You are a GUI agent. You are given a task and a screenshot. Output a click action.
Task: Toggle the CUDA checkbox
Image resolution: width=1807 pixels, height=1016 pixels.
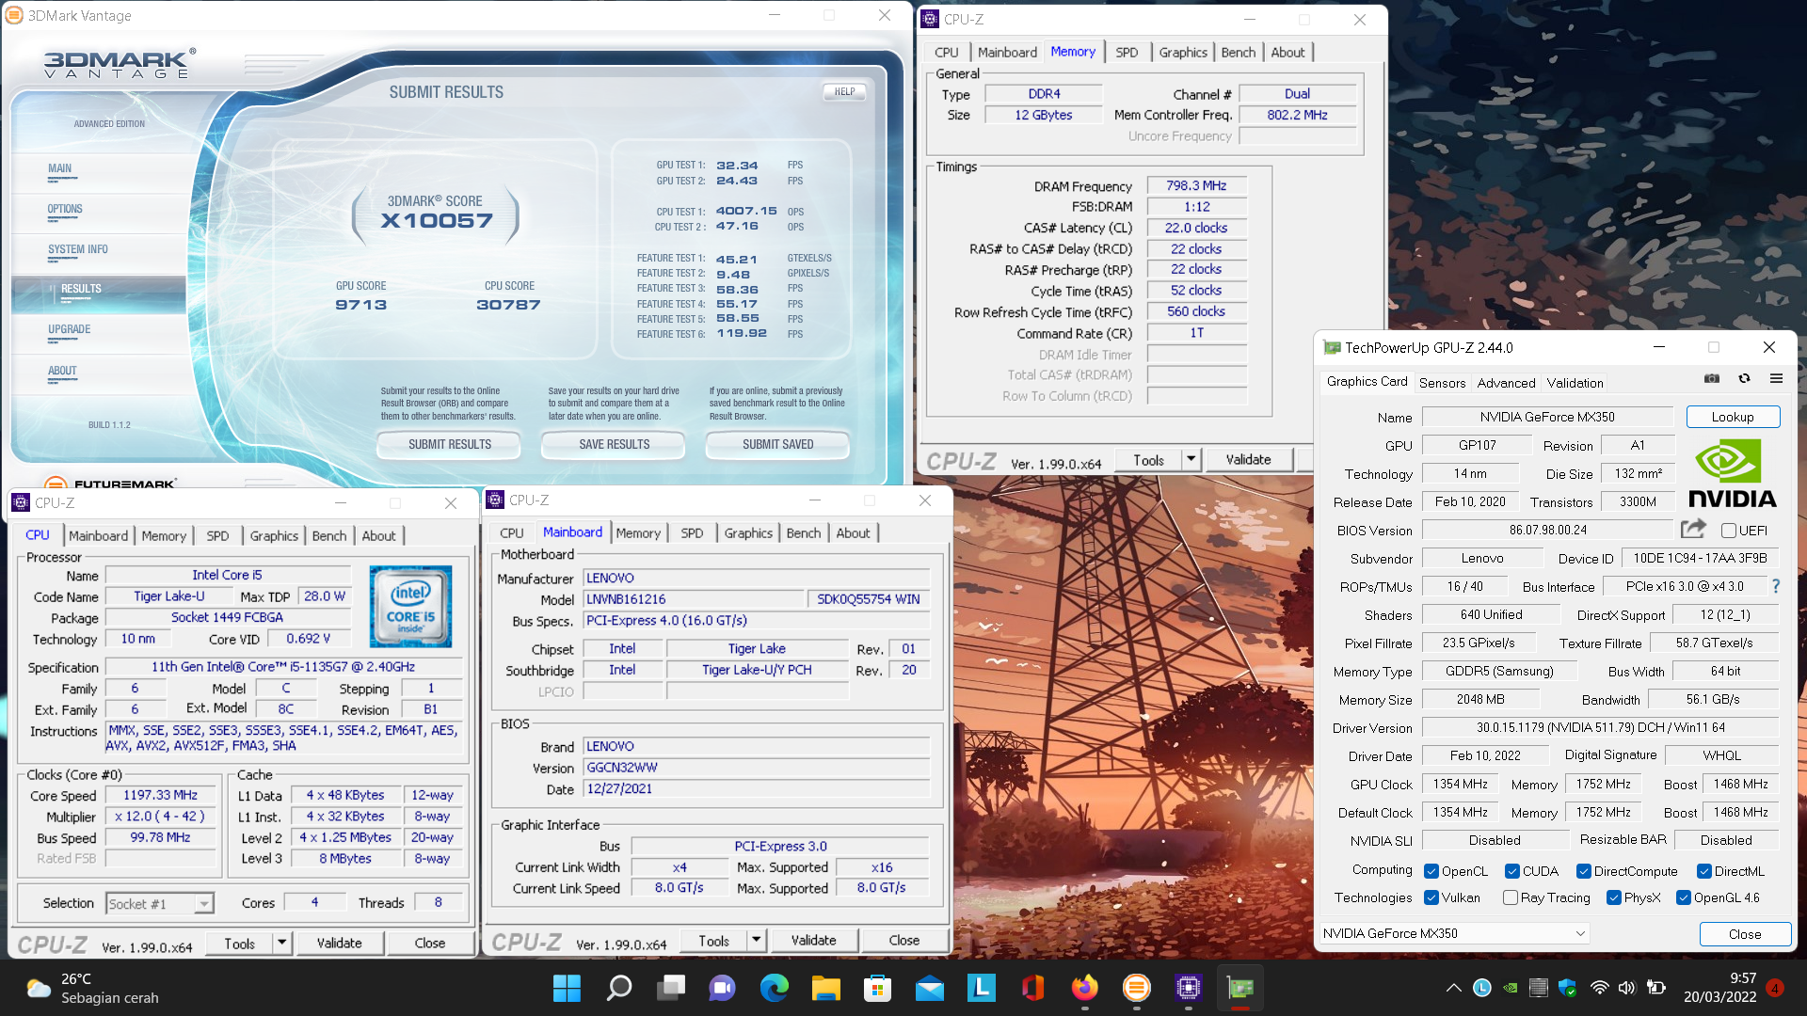click(1512, 871)
